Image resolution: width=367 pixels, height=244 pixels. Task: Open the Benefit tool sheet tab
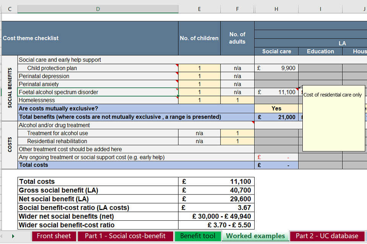(x=198, y=236)
